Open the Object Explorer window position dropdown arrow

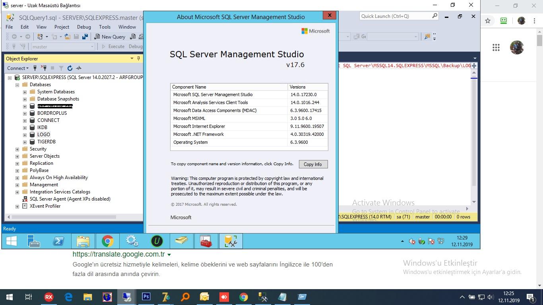coord(132,58)
